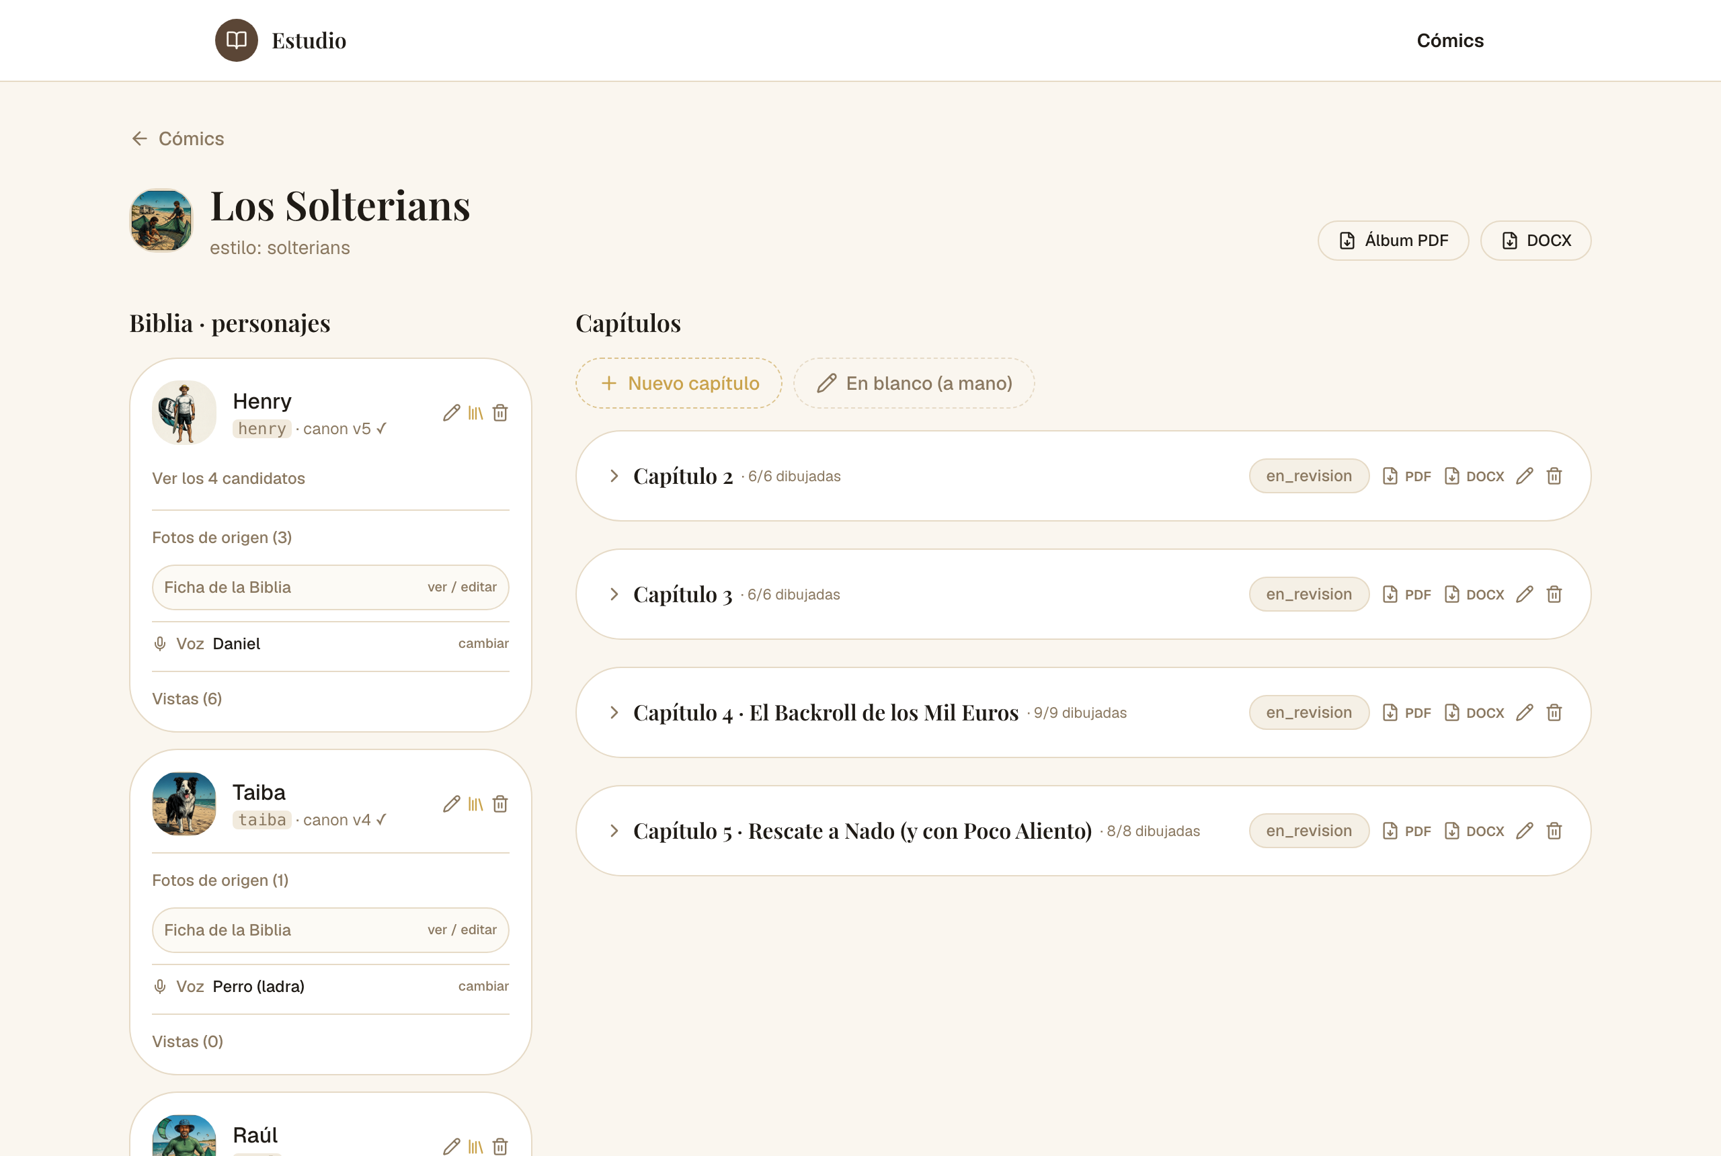This screenshot has height=1156, width=1721.
Task: Expand Taiba's Vistas (0)
Action: [188, 1042]
